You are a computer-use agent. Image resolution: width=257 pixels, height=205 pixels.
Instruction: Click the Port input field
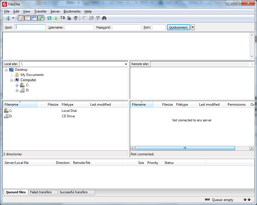(159, 27)
